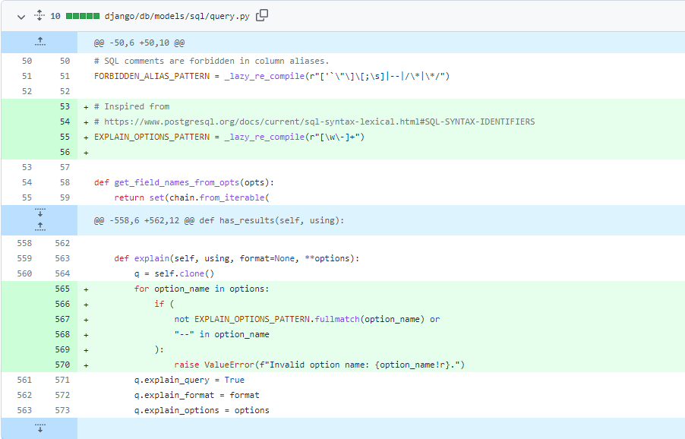Select the hunk header mentioning def has_results

click(x=219, y=220)
